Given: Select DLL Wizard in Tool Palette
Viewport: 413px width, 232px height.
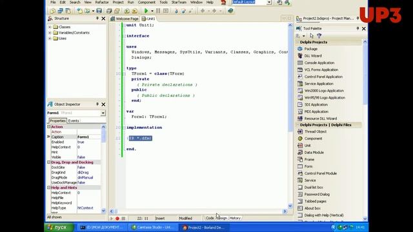Looking at the screenshot, I should tap(313, 56).
